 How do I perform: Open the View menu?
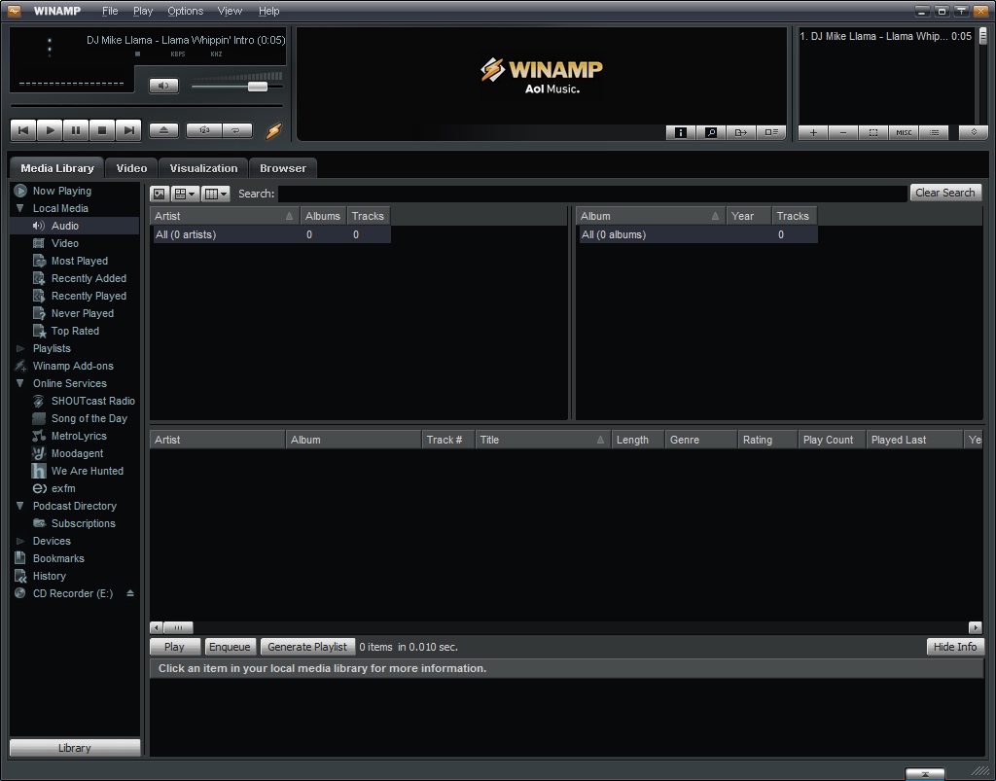pyautogui.click(x=230, y=11)
